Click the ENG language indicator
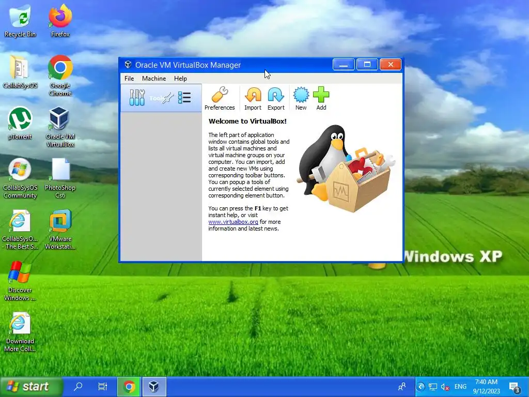The image size is (529, 397). [460, 387]
